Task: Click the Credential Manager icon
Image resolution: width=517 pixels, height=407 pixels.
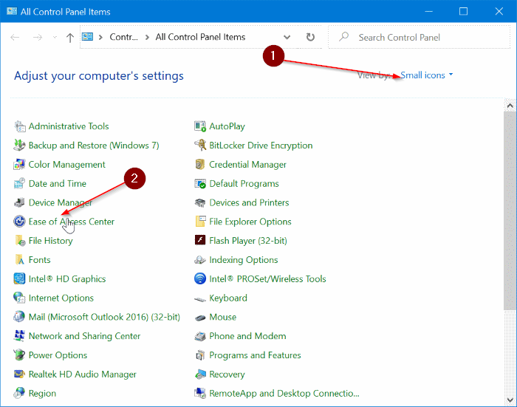Action: click(x=200, y=165)
